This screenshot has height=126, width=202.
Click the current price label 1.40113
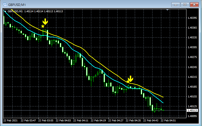(192, 110)
